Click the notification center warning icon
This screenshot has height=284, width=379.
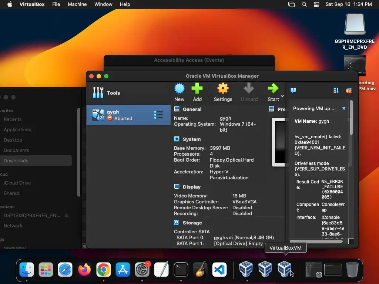[293, 90]
